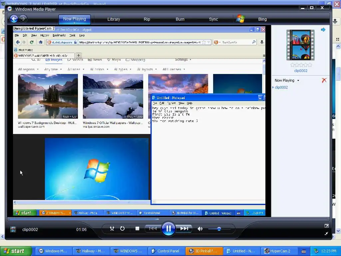The height and width of the screenshot is (256, 341).
Task: Open the Windows XP Start menu
Action: 16,251
